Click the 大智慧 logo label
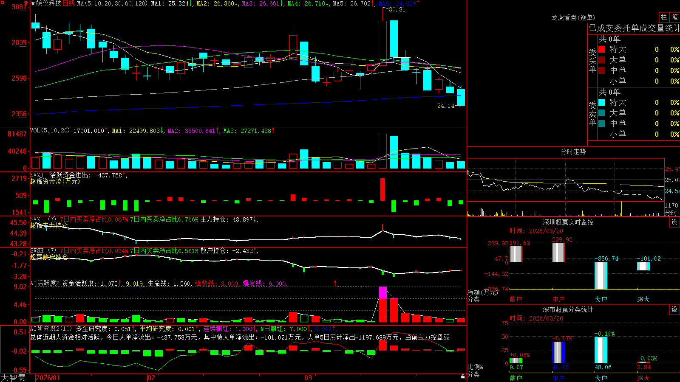Image resolution: width=680 pixels, height=382 pixels. click(13, 378)
